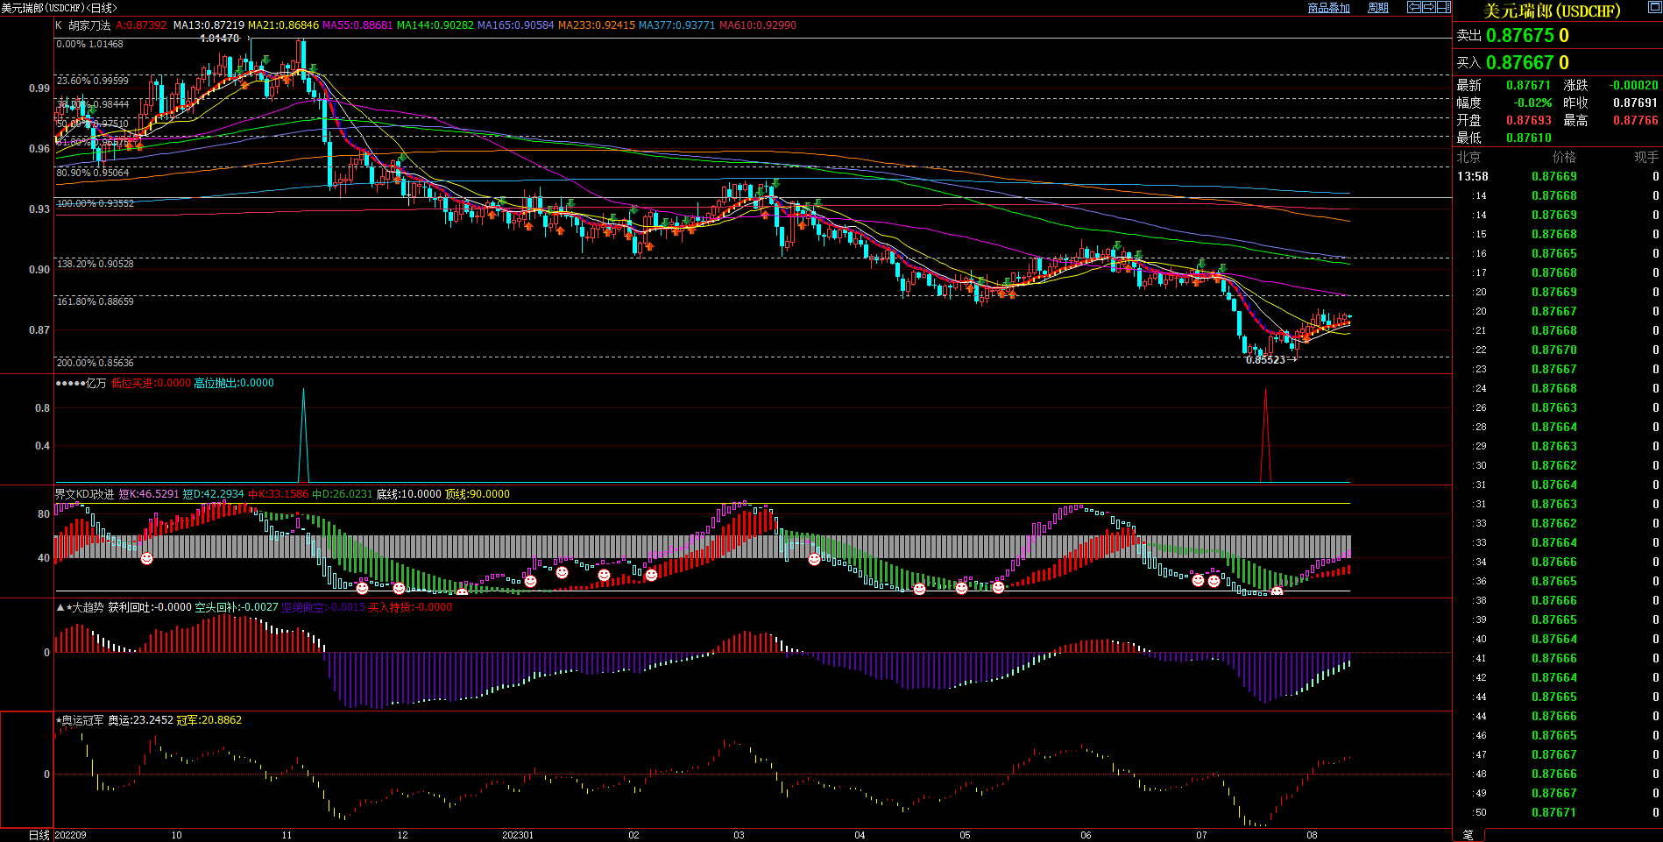Click the 日线 period label at bottom-left
Screen dimensions: 1663x842
coord(39,835)
